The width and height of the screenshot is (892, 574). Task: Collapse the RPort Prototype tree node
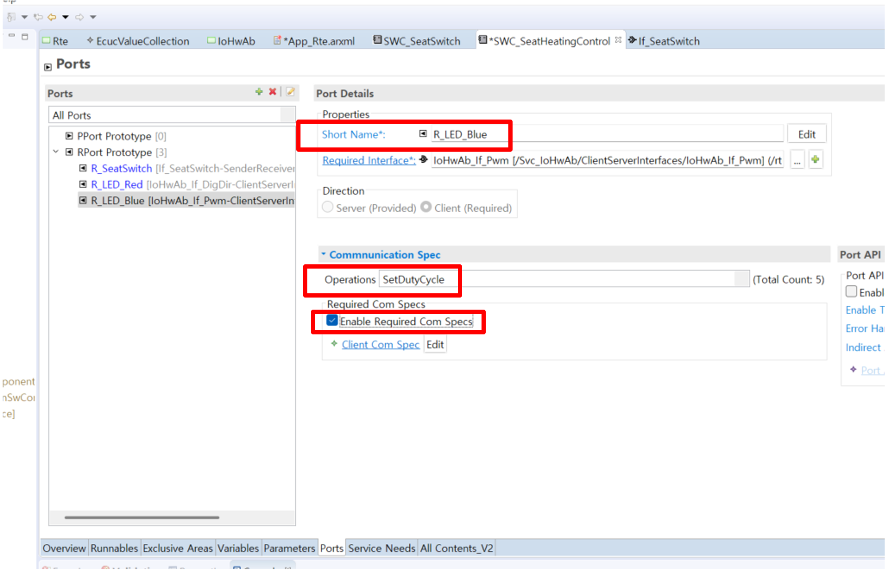[56, 152]
